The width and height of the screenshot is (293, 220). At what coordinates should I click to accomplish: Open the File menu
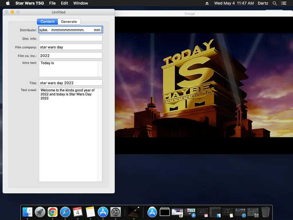coord(52,3)
